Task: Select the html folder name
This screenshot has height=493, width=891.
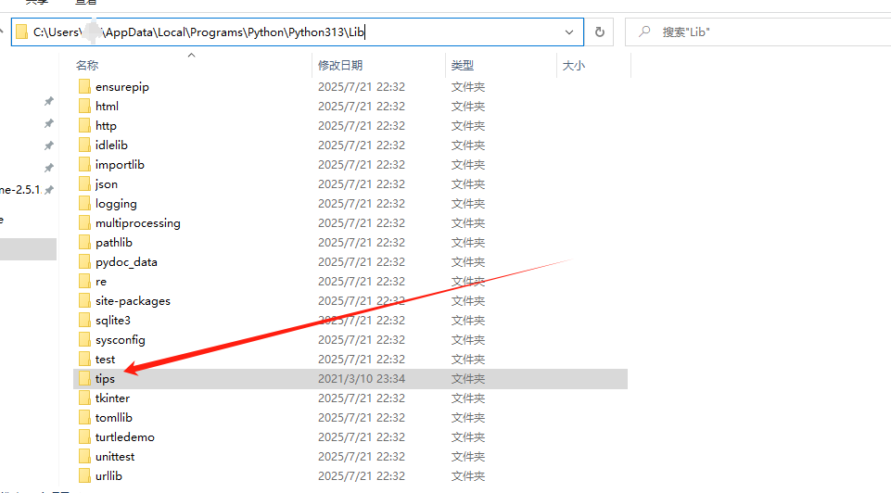Action: coord(107,107)
